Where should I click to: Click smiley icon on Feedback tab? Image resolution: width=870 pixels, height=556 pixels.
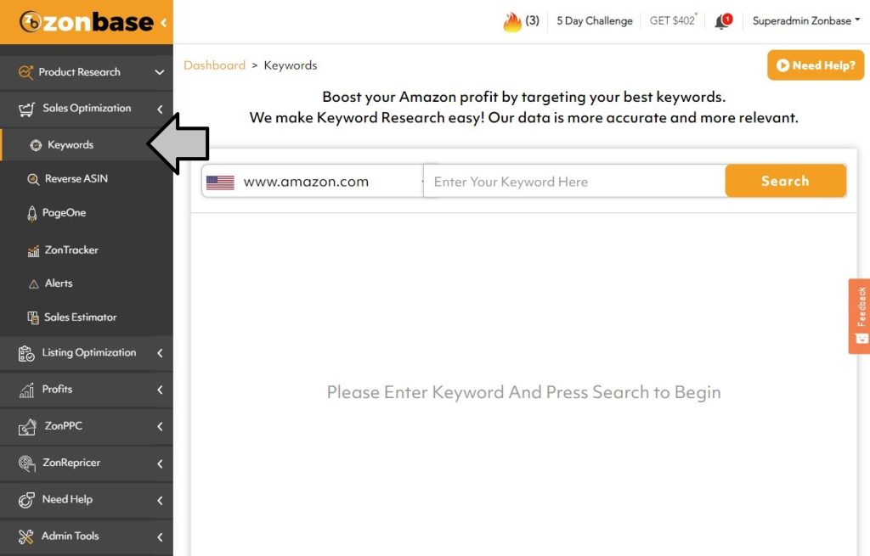tap(862, 338)
